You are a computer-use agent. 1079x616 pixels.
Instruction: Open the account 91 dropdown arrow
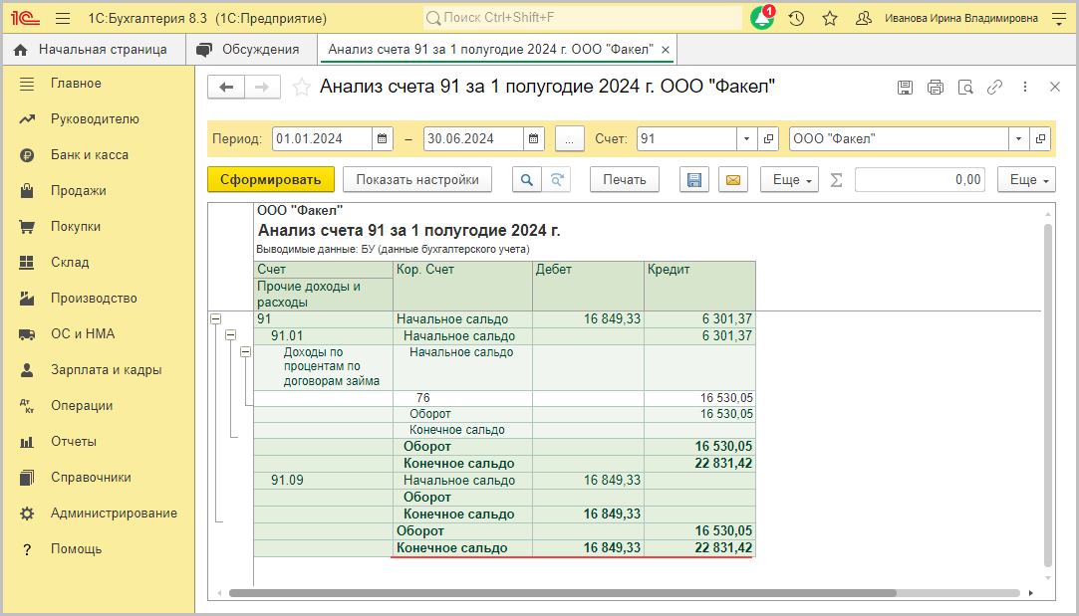(746, 139)
